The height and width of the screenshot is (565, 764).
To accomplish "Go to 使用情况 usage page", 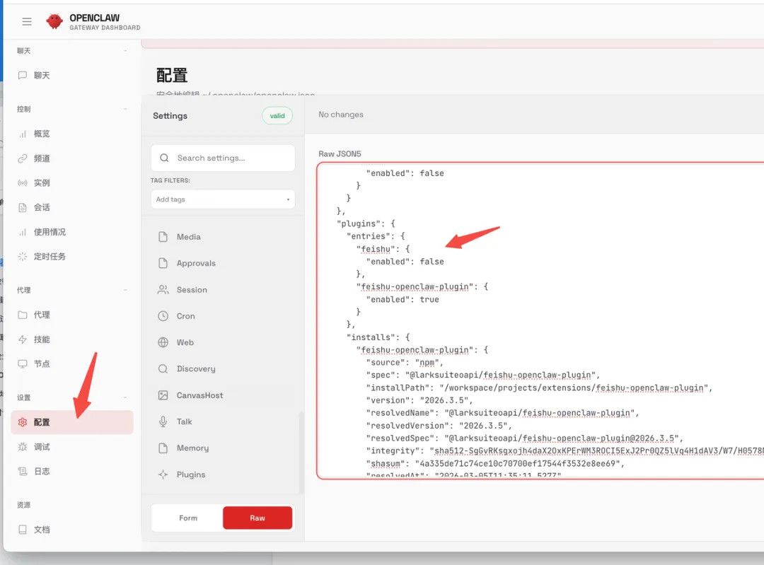I will pos(71,232).
